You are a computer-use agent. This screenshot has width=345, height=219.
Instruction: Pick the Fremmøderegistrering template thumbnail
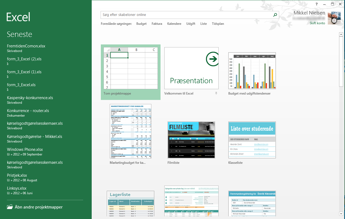coord(252,204)
